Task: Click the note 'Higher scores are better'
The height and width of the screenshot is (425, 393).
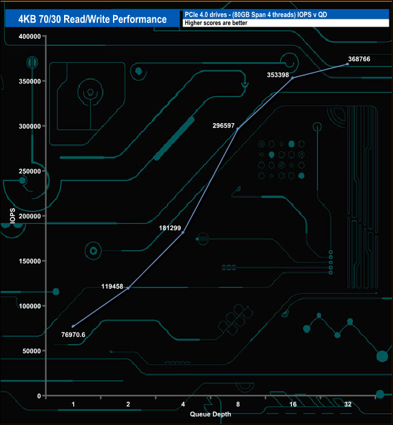Action: coord(216,23)
